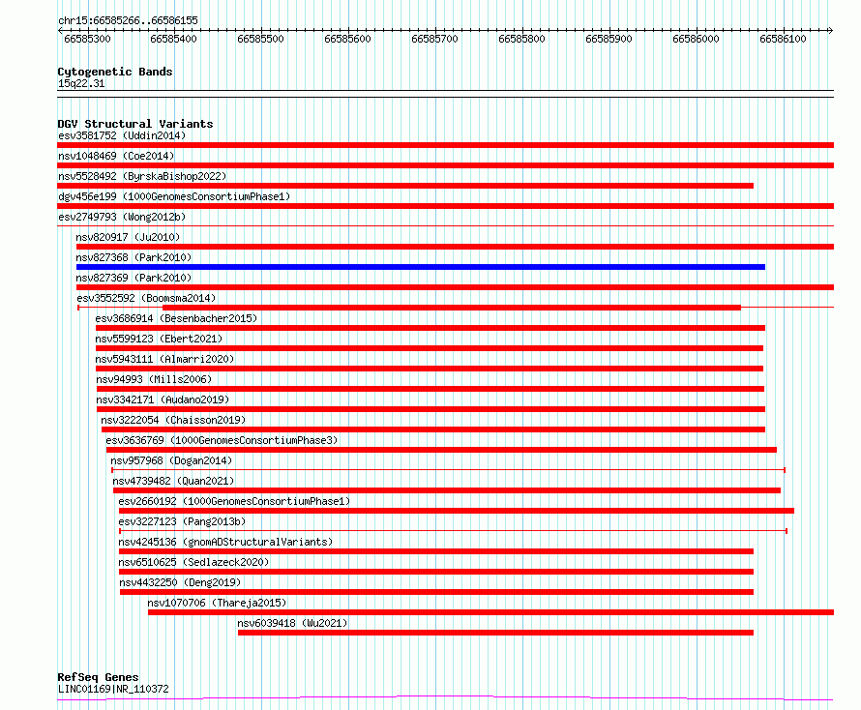The image size is (861, 710).
Task: Select nsv6039418 (Wu2021) label
Action: (x=292, y=623)
